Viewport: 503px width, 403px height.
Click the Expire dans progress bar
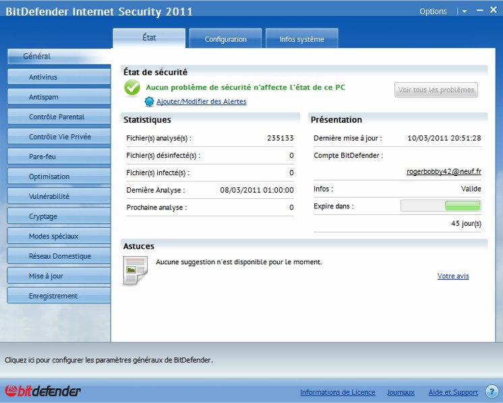pos(441,206)
